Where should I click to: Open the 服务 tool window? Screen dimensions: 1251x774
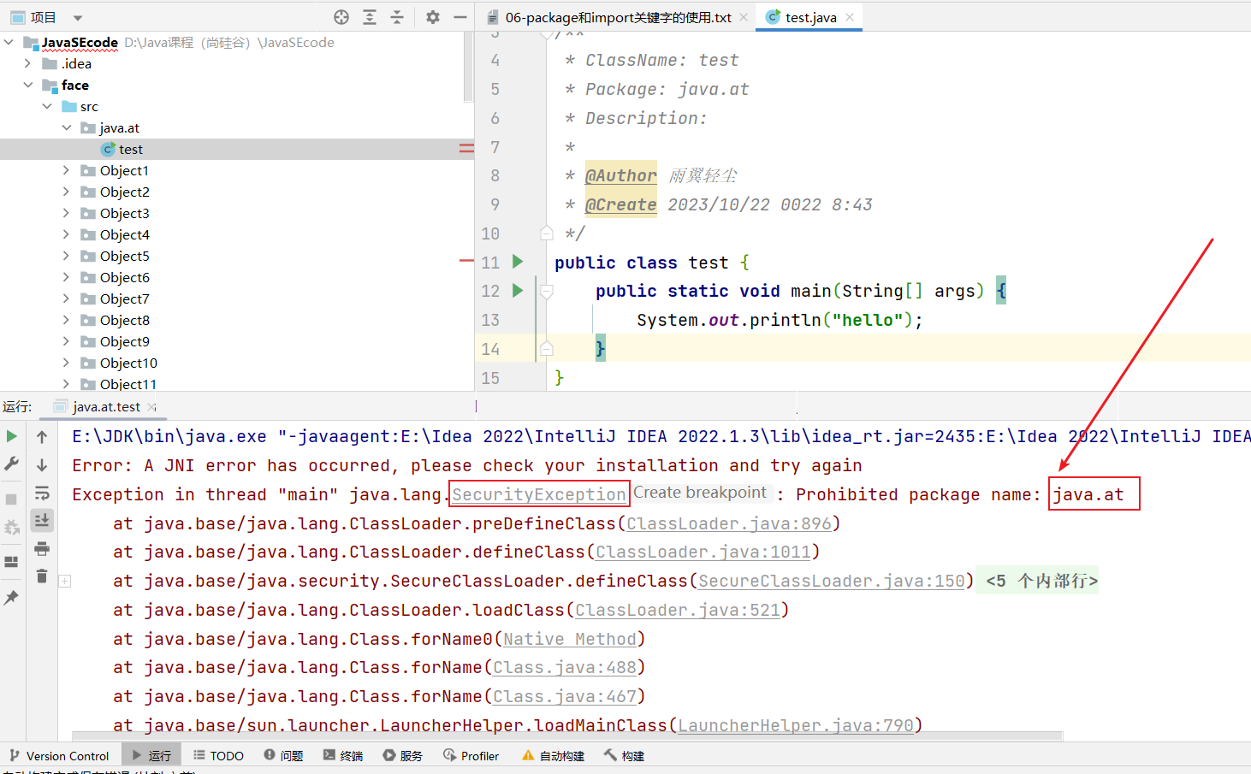coord(402,756)
